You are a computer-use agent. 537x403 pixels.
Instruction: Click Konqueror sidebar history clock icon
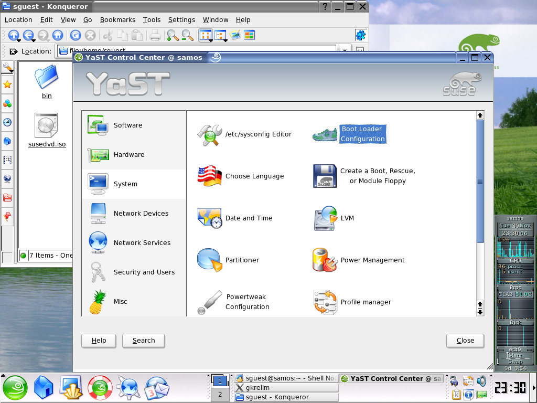[x=7, y=122]
